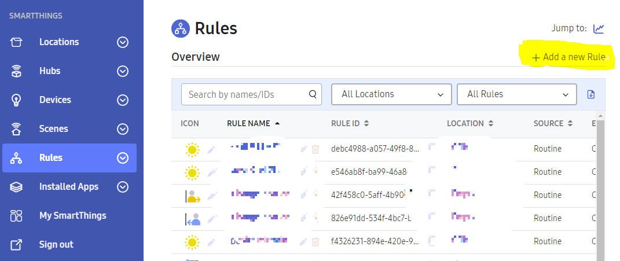
Task: Expand the Scenes chevron
Action: (123, 128)
